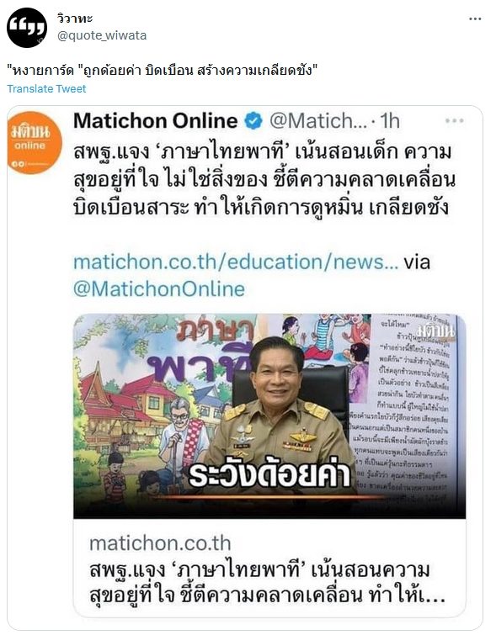Open the @MatichonOnline mention
Viewport: 496px width, 635px height.
click(x=159, y=289)
